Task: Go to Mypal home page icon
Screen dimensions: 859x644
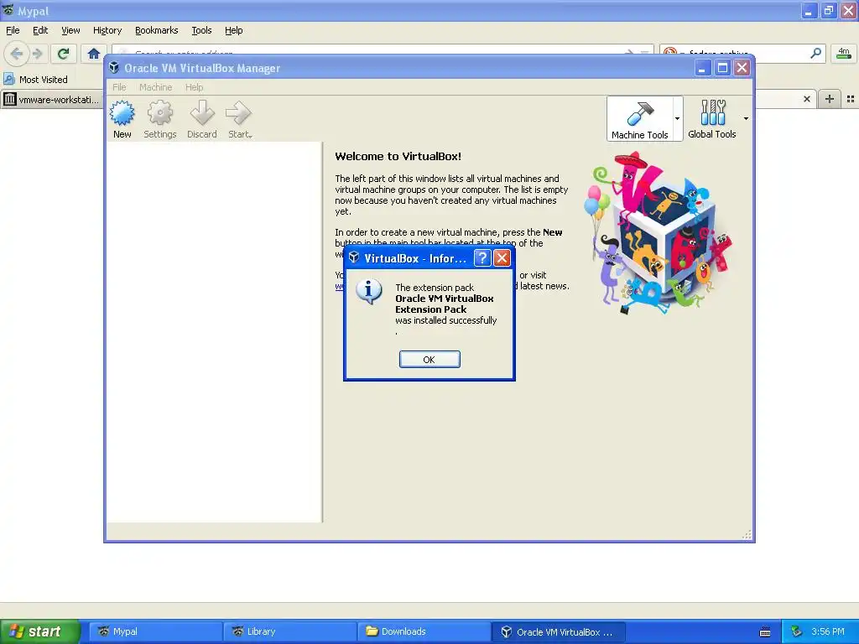Action: point(94,54)
